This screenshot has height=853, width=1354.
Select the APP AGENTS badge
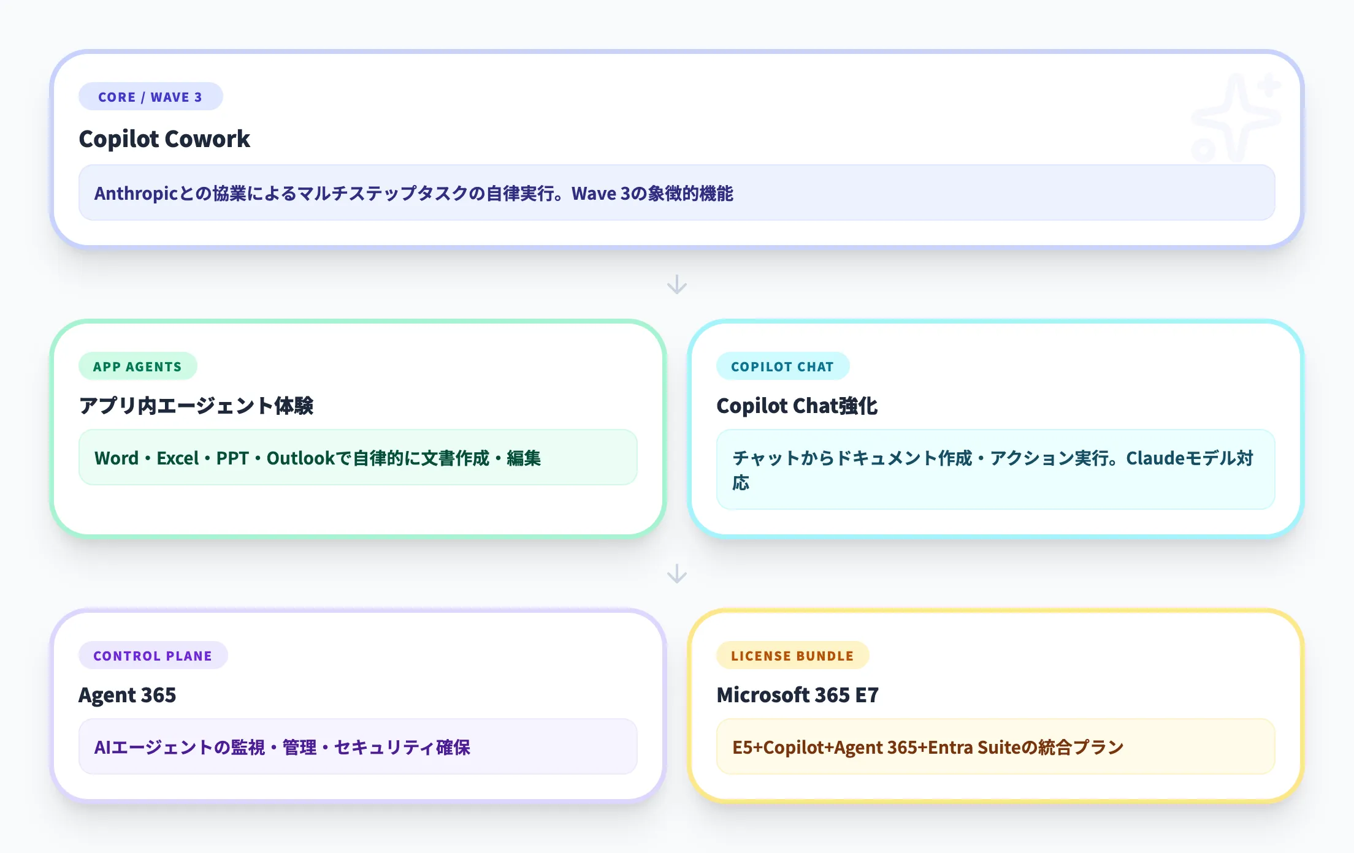click(x=137, y=366)
